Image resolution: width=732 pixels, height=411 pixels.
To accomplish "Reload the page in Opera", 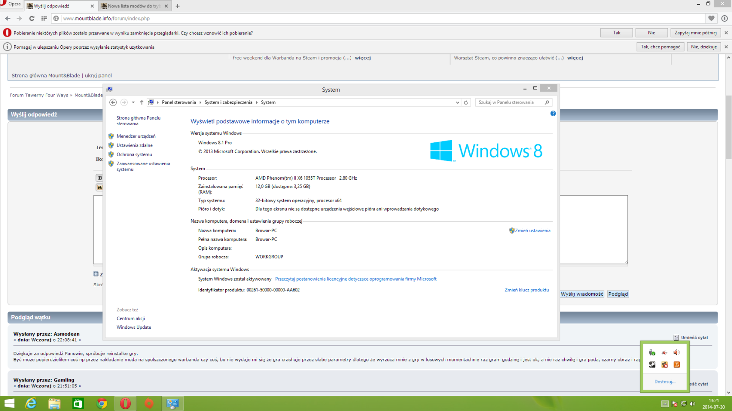I will [x=31, y=18].
